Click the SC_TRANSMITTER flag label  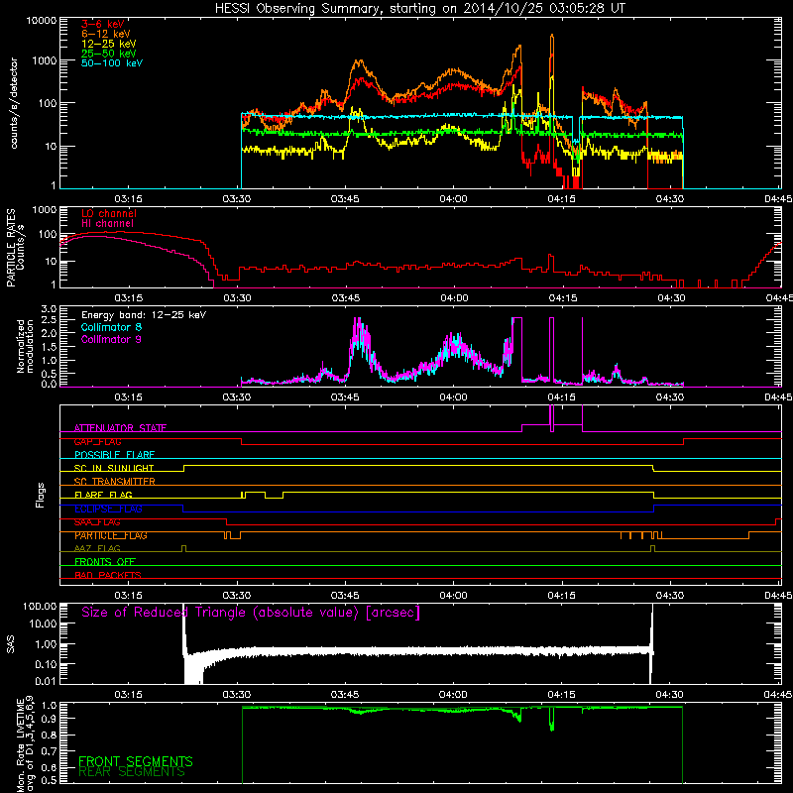click(x=114, y=482)
